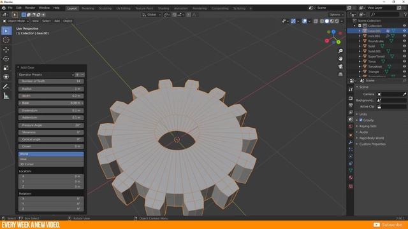Align new gear to View
Screen dimensions: 408x229
coord(51,159)
